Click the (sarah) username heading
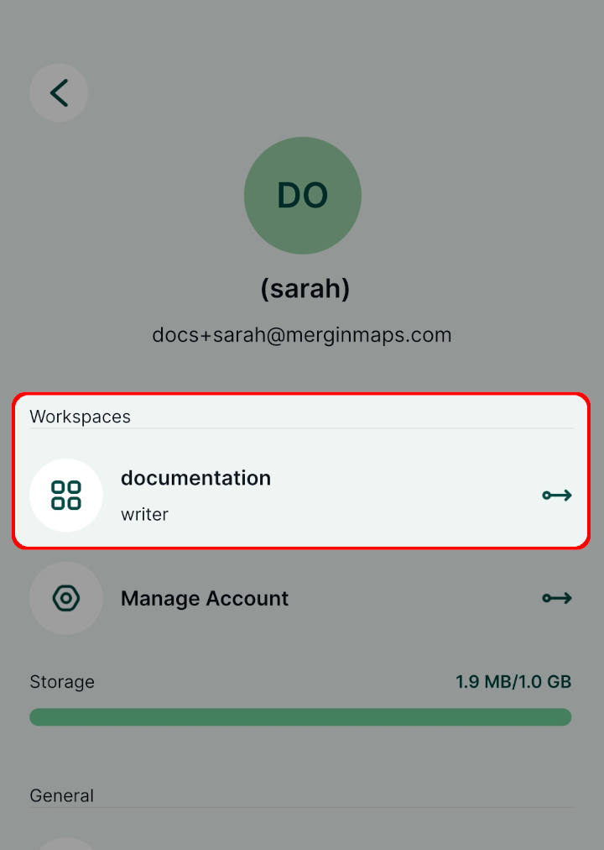The height and width of the screenshot is (850, 604). (305, 288)
